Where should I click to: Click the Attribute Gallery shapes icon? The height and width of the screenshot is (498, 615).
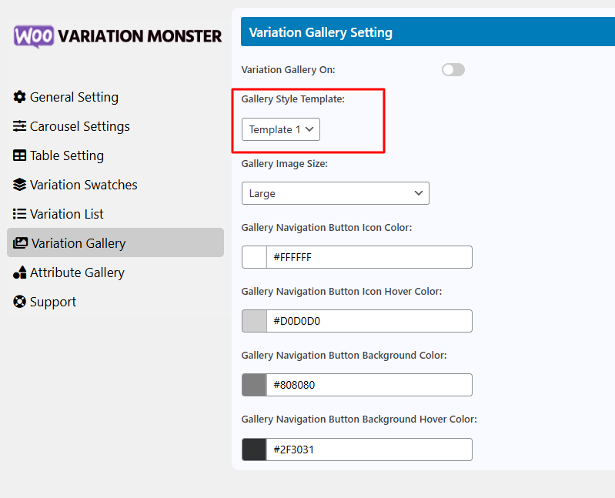19,272
